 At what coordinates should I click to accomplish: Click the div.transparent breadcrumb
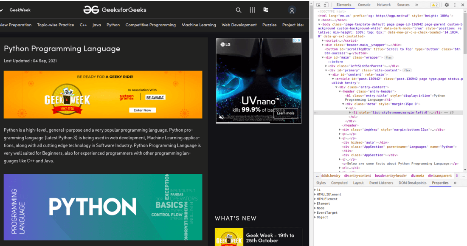[440, 175]
